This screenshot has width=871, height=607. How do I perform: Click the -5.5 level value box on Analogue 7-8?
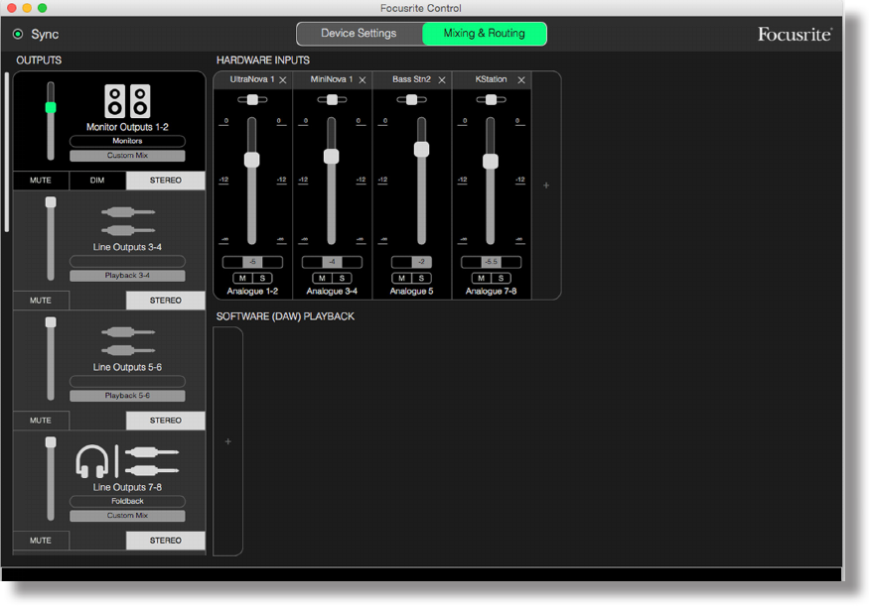tap(491, 262)
